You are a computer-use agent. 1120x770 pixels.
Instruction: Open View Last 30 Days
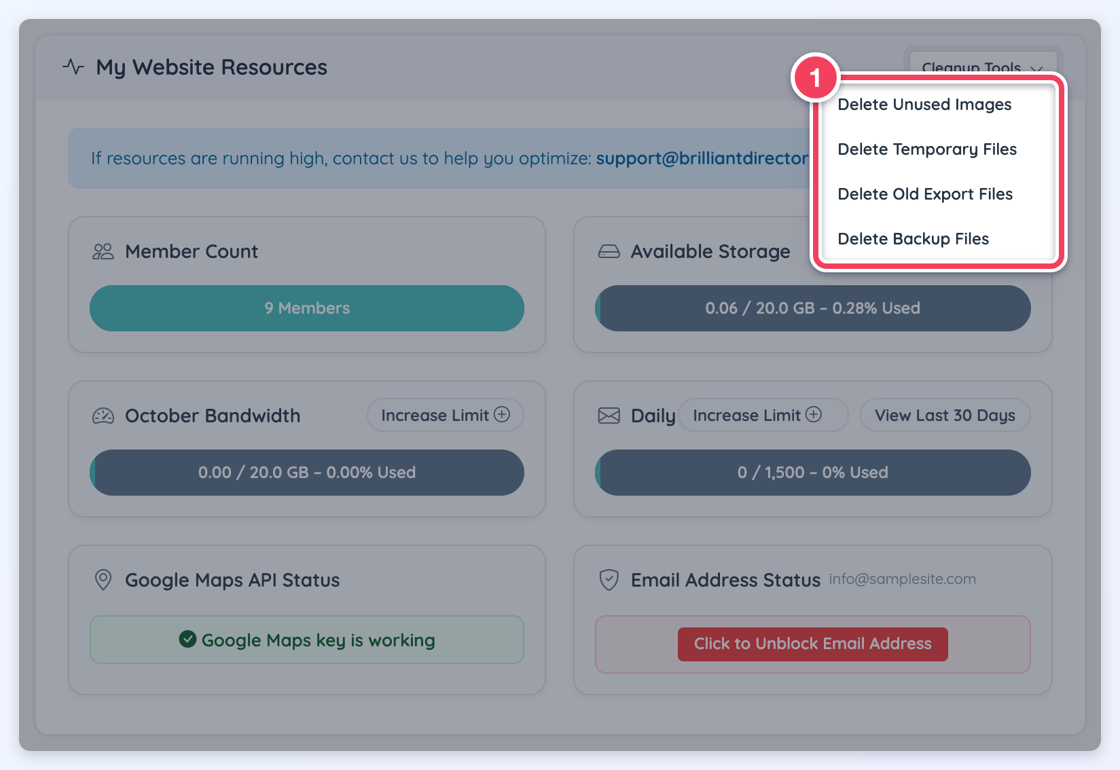tap(945, 415)
